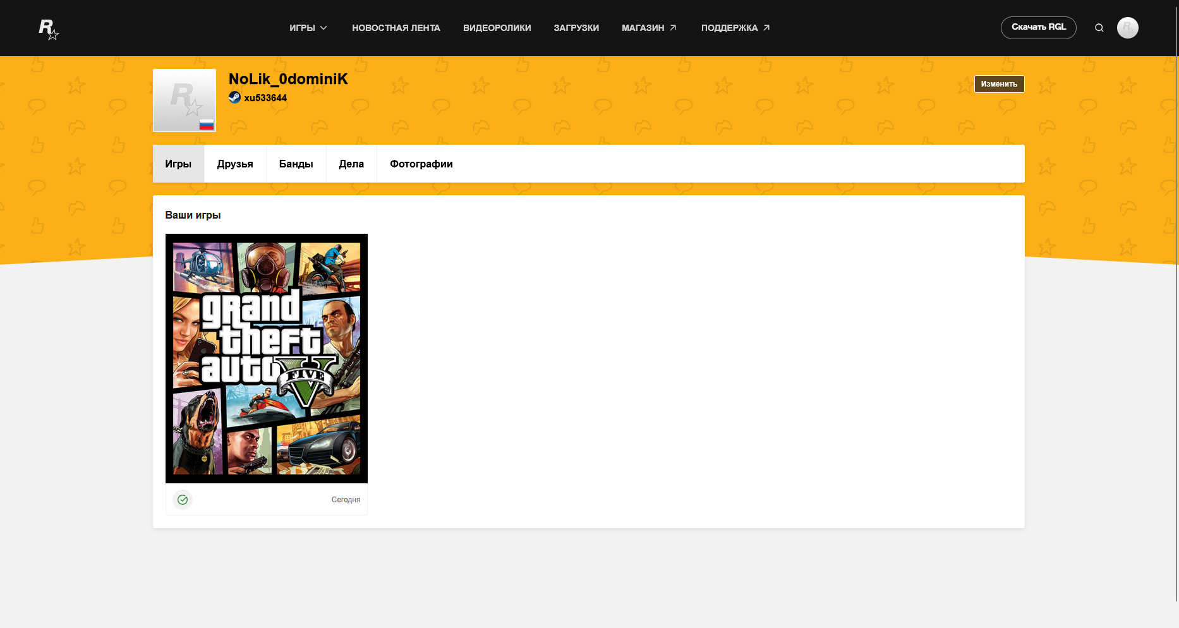Select the Игры profile tab

[x=178, y=164]
